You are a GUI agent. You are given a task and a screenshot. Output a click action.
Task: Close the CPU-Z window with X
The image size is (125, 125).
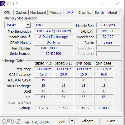tap(117, 4)
